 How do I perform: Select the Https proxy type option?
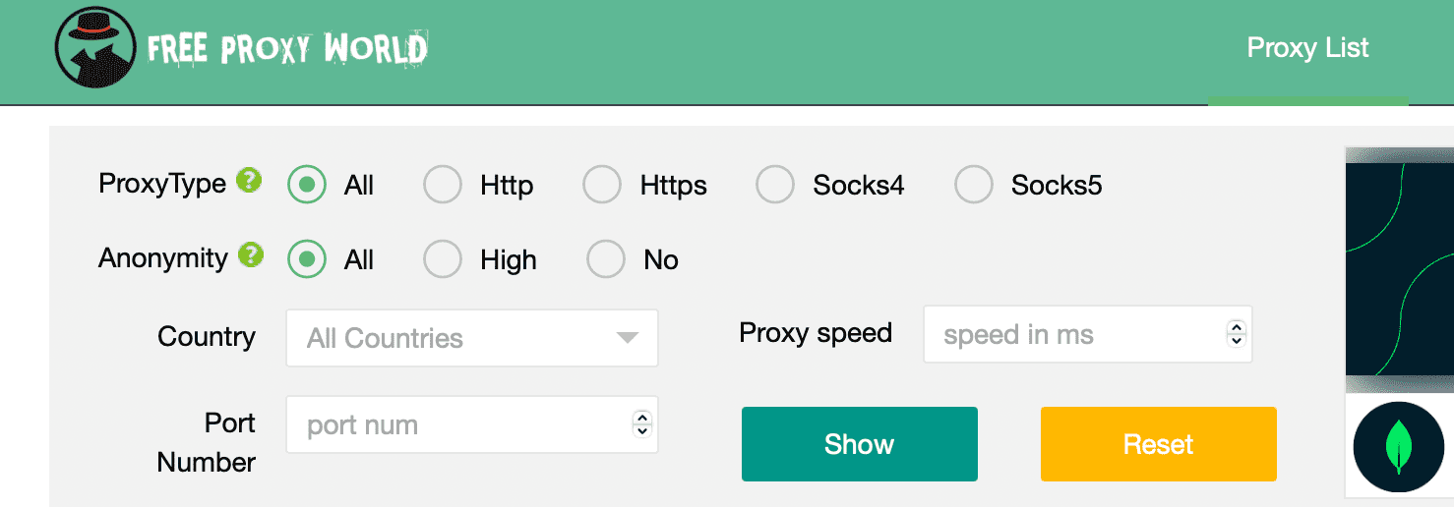point(602,185)
